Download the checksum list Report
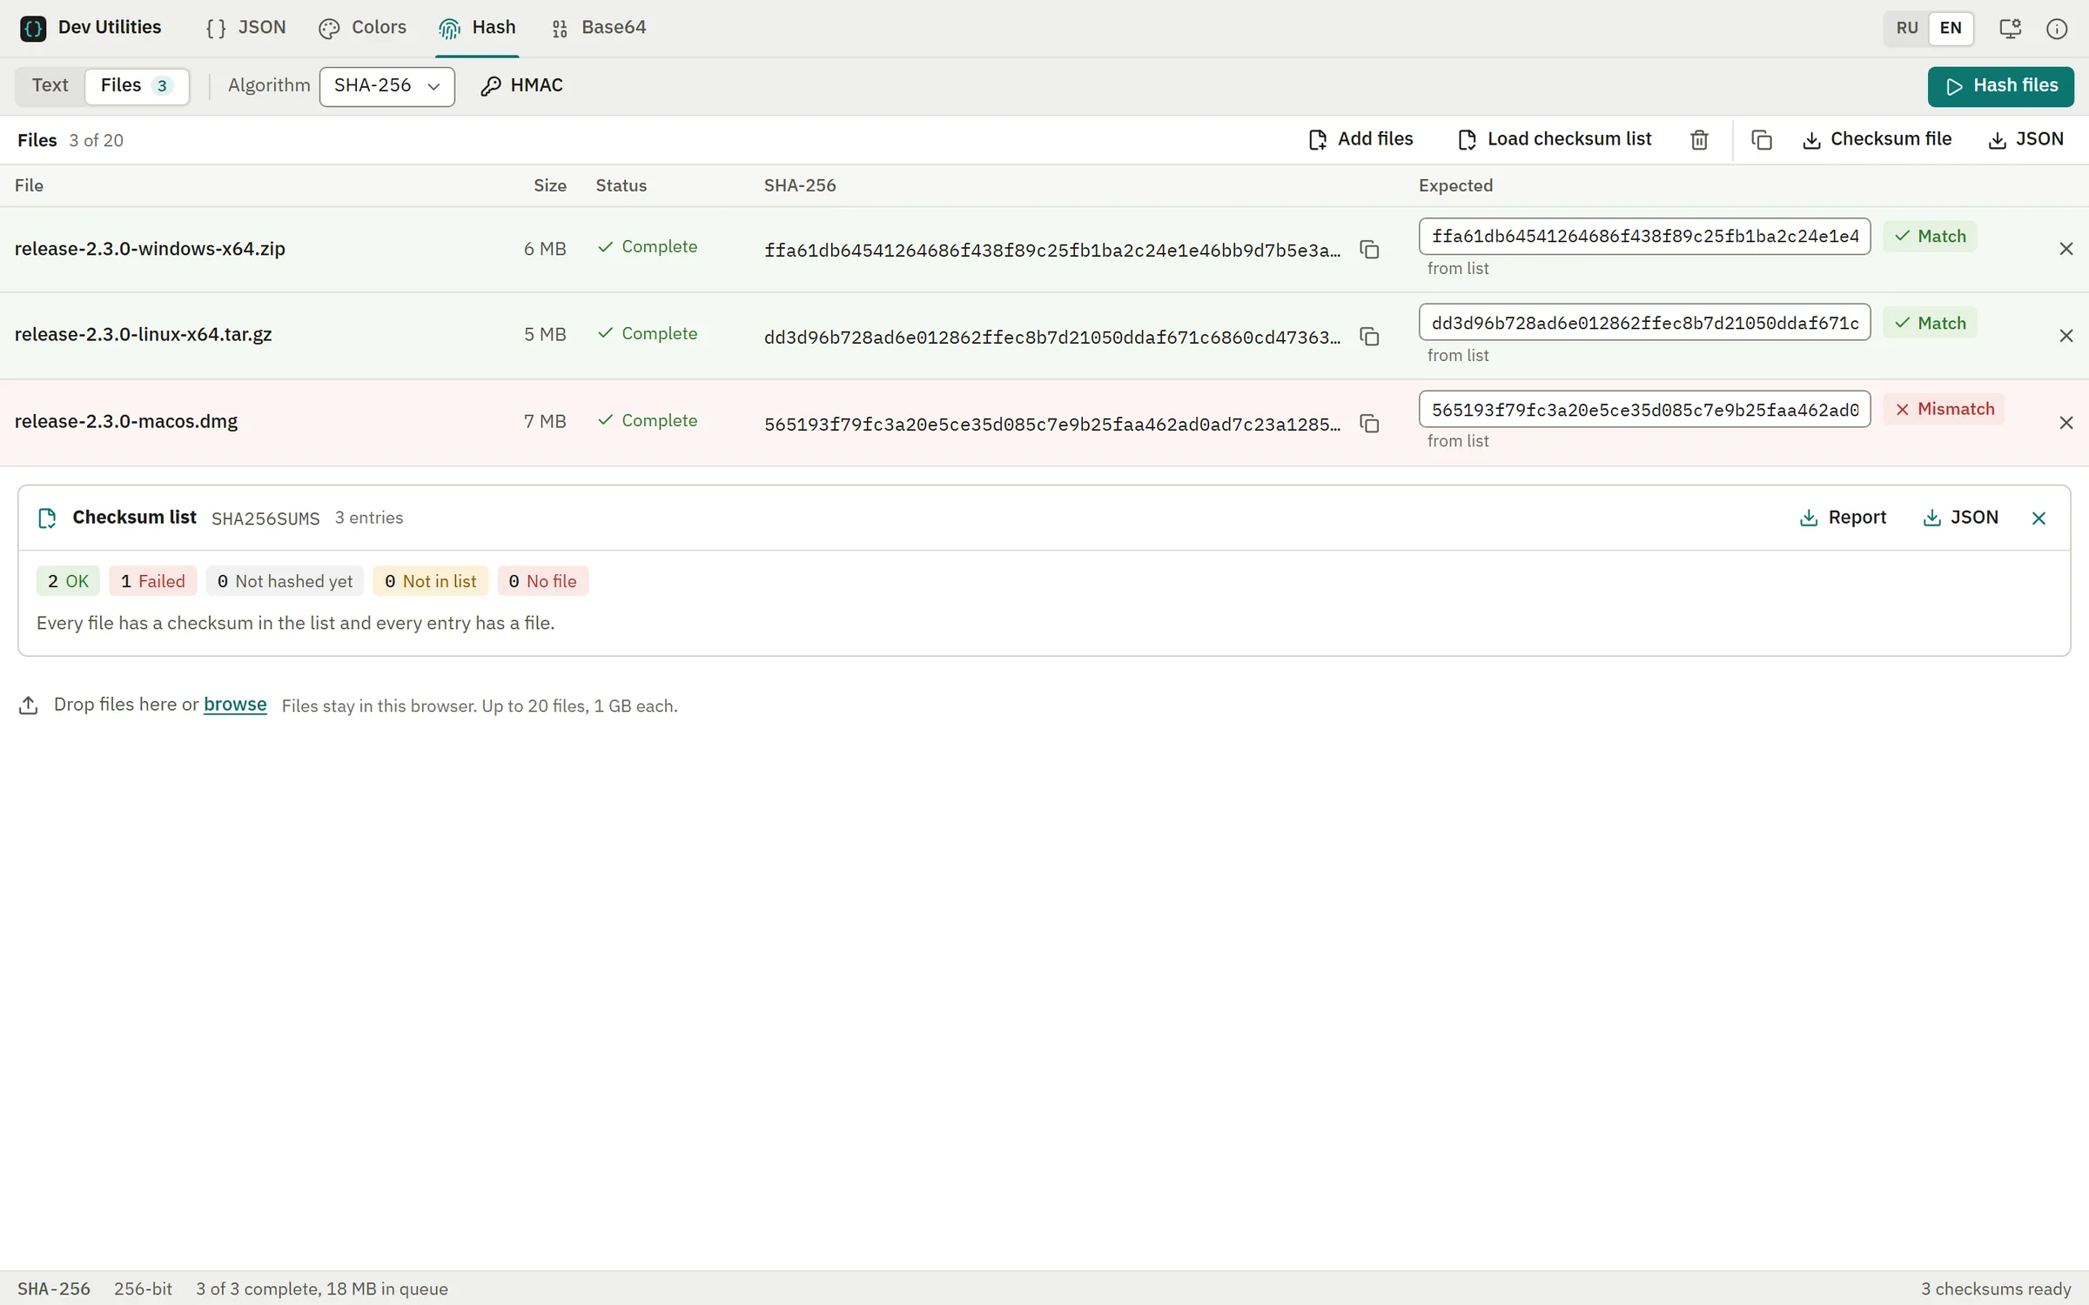 tap(1843, 519)
